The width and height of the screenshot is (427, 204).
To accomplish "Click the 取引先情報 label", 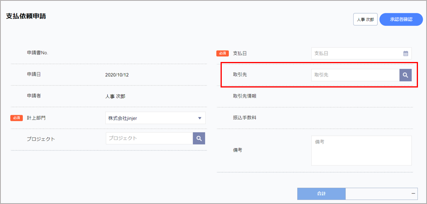I will pyautogui.click(x=245, y=96).
